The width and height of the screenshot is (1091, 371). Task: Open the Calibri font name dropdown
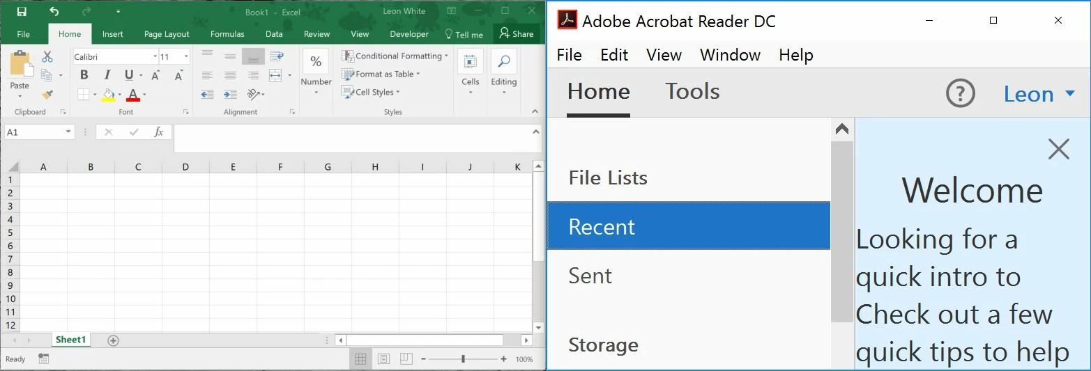click(155, 56)
